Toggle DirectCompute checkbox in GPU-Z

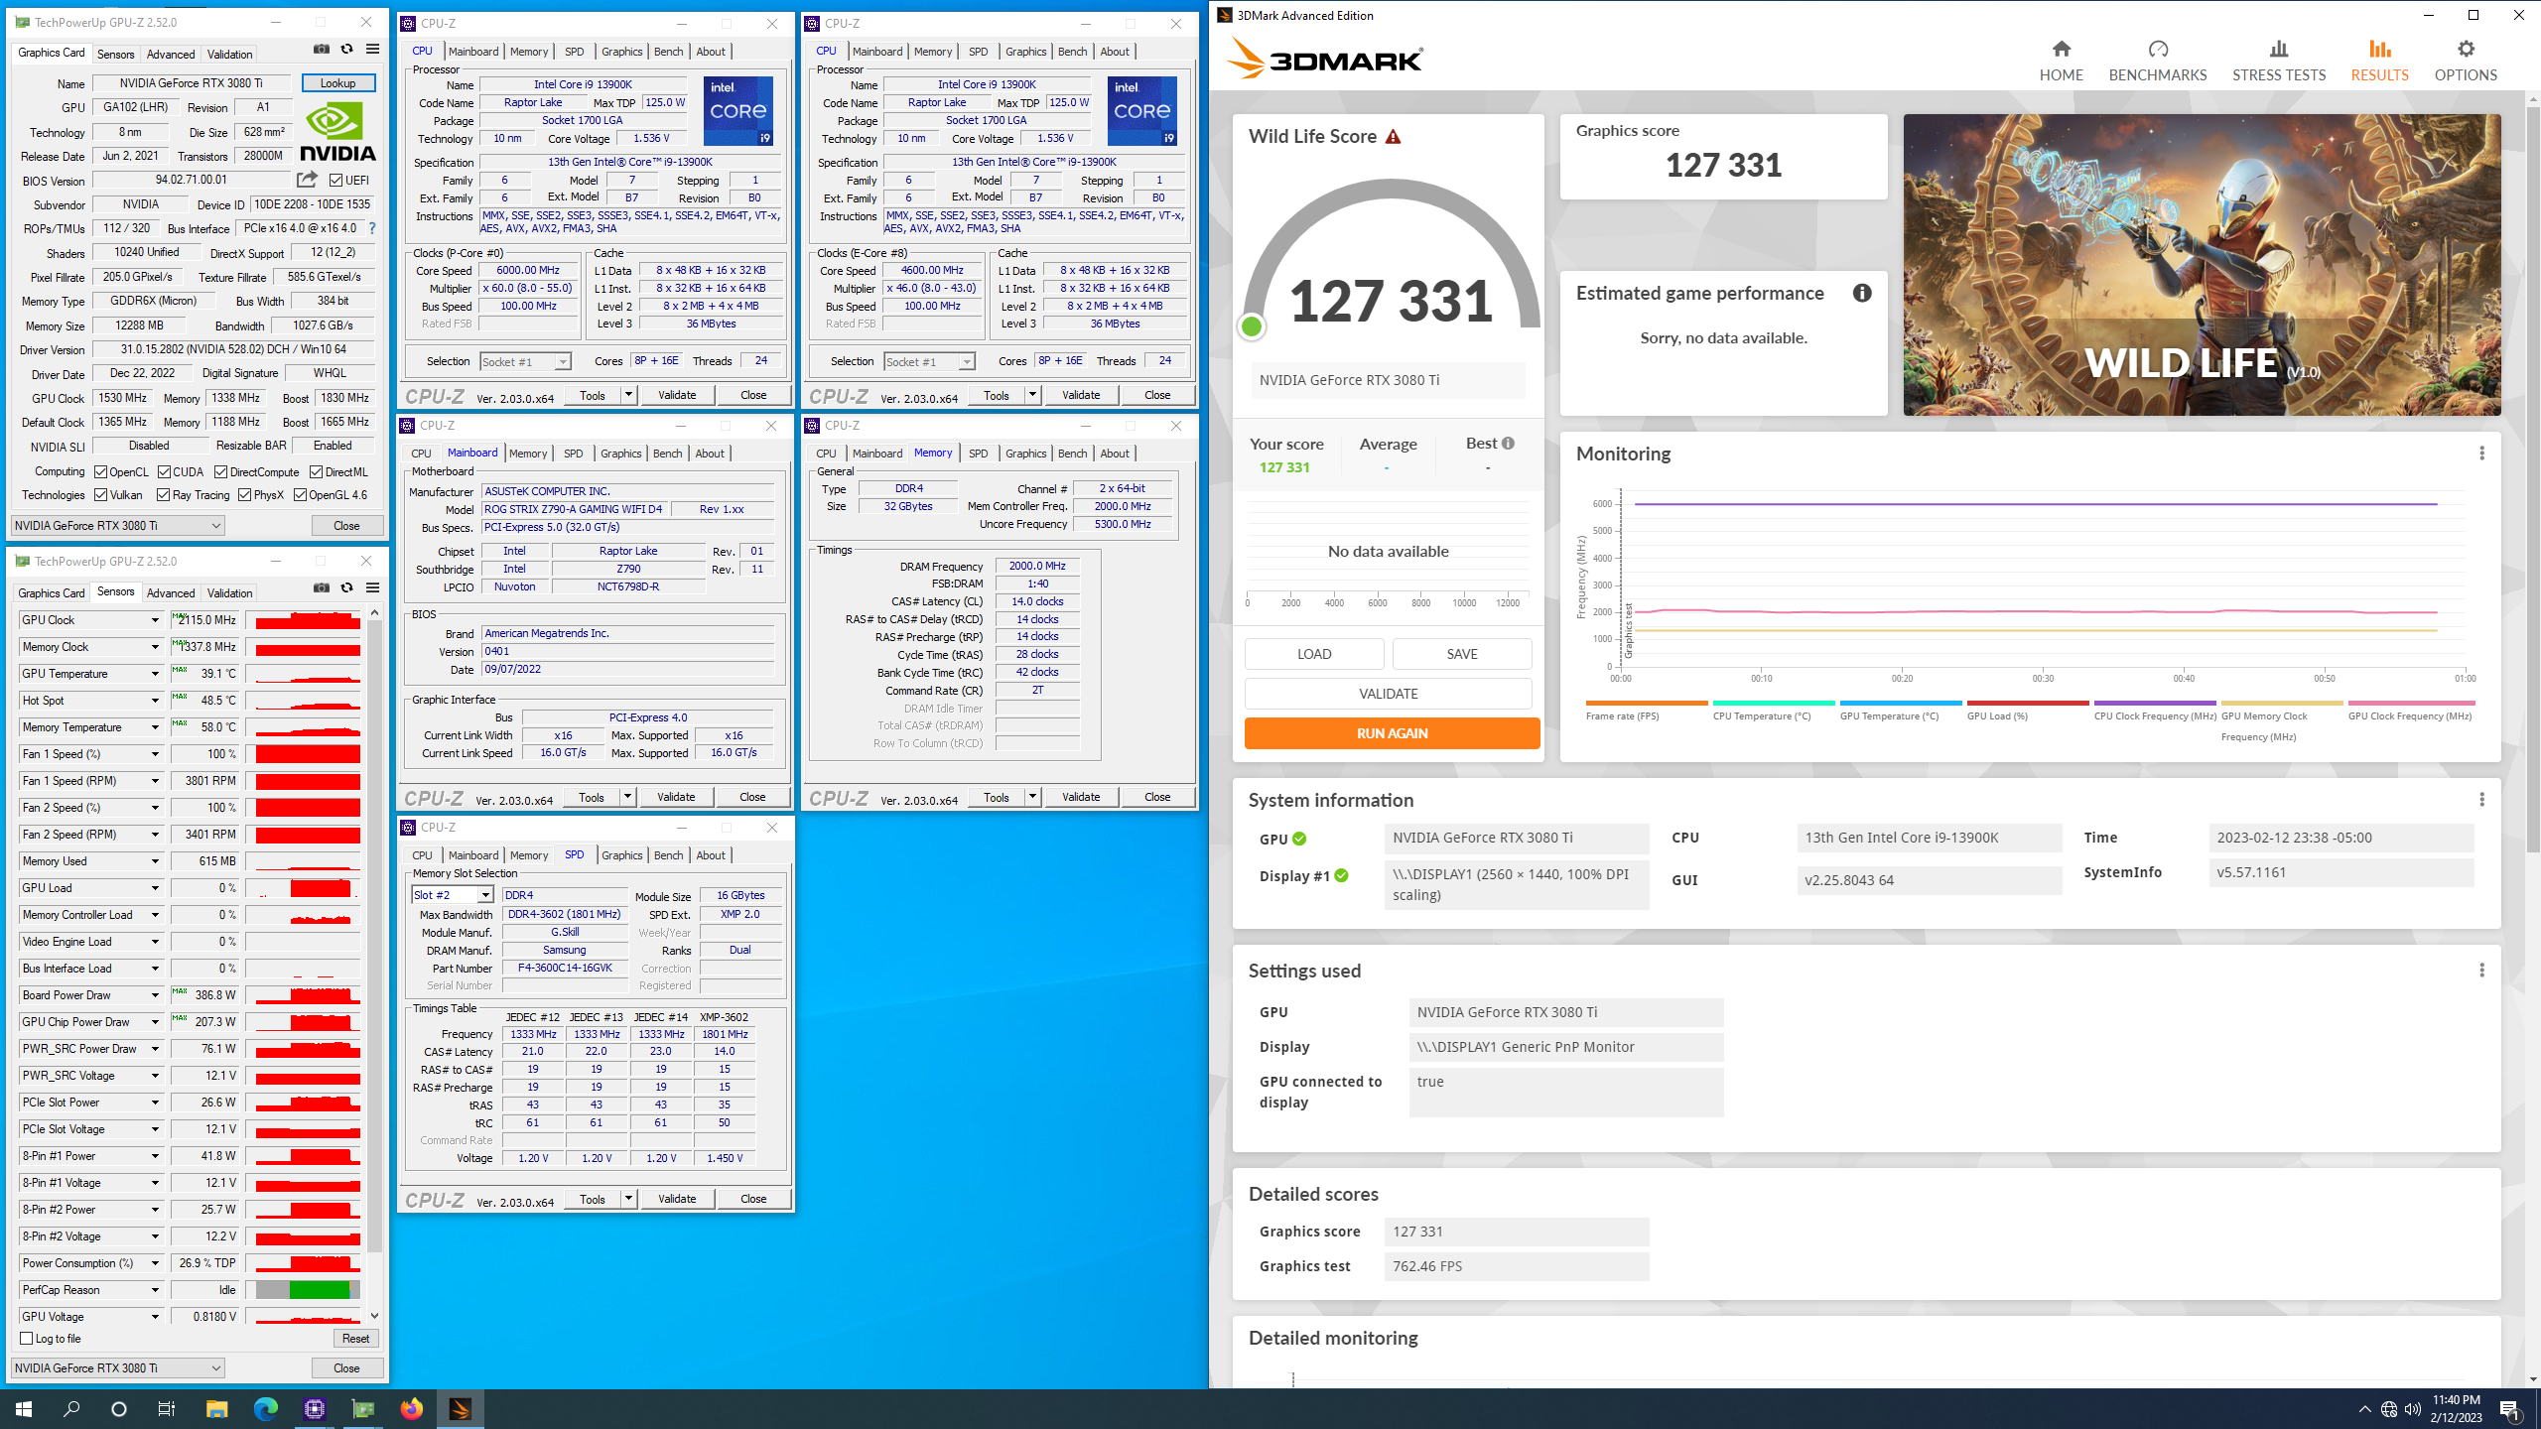click(x=220, y=472)
